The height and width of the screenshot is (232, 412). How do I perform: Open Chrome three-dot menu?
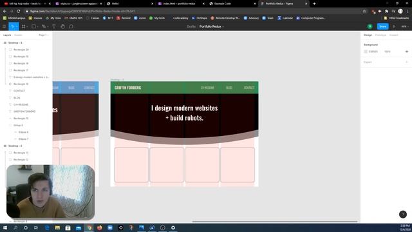[x=407, y=12]
